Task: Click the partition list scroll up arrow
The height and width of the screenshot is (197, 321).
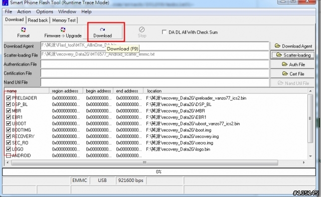Action: (310, 91)
